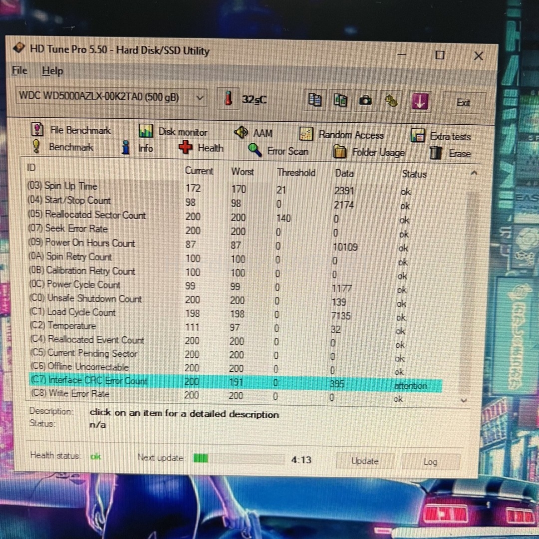Click the blue Info icon
Screen dimensions: 539x539
pyautogui.click(x=126, y=147)
